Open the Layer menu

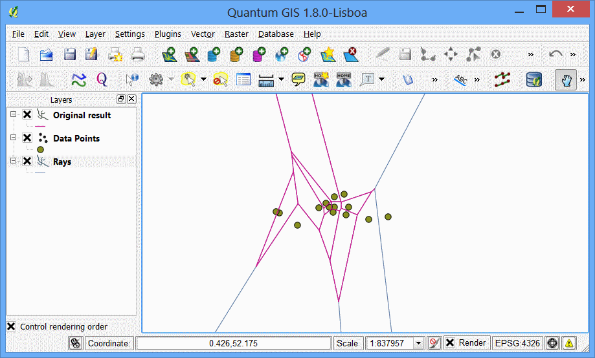click(95, 34)
